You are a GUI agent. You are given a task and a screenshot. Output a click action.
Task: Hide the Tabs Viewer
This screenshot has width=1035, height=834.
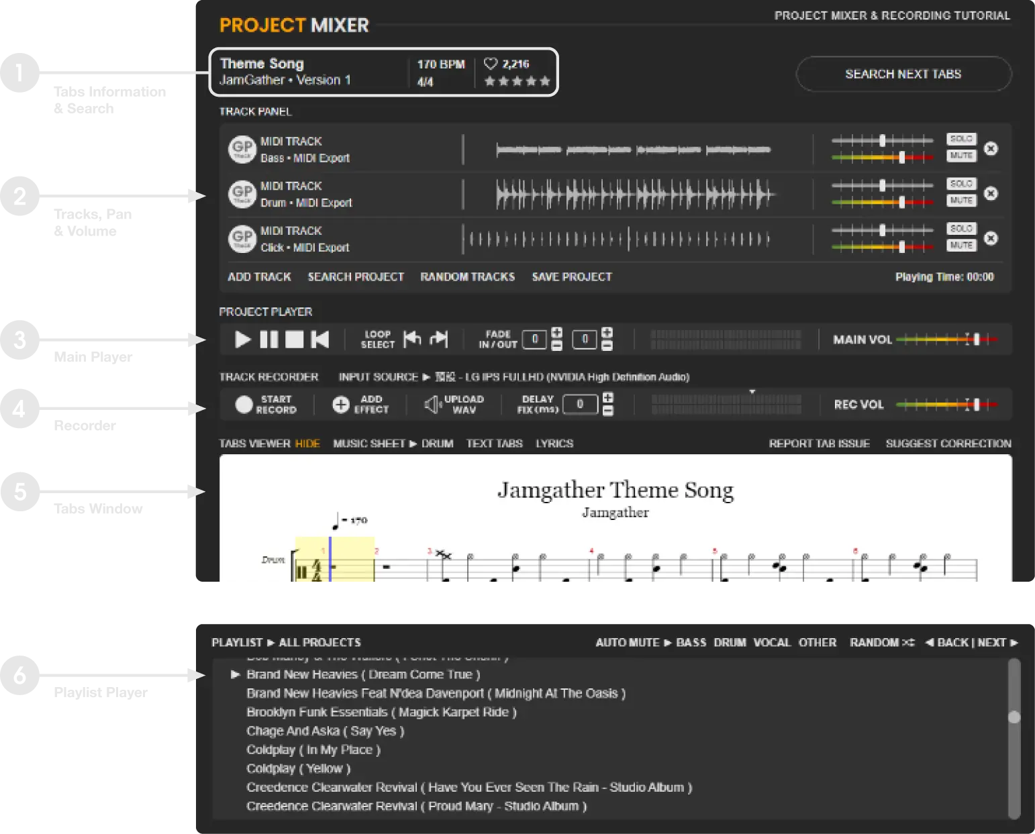point(307,444)
